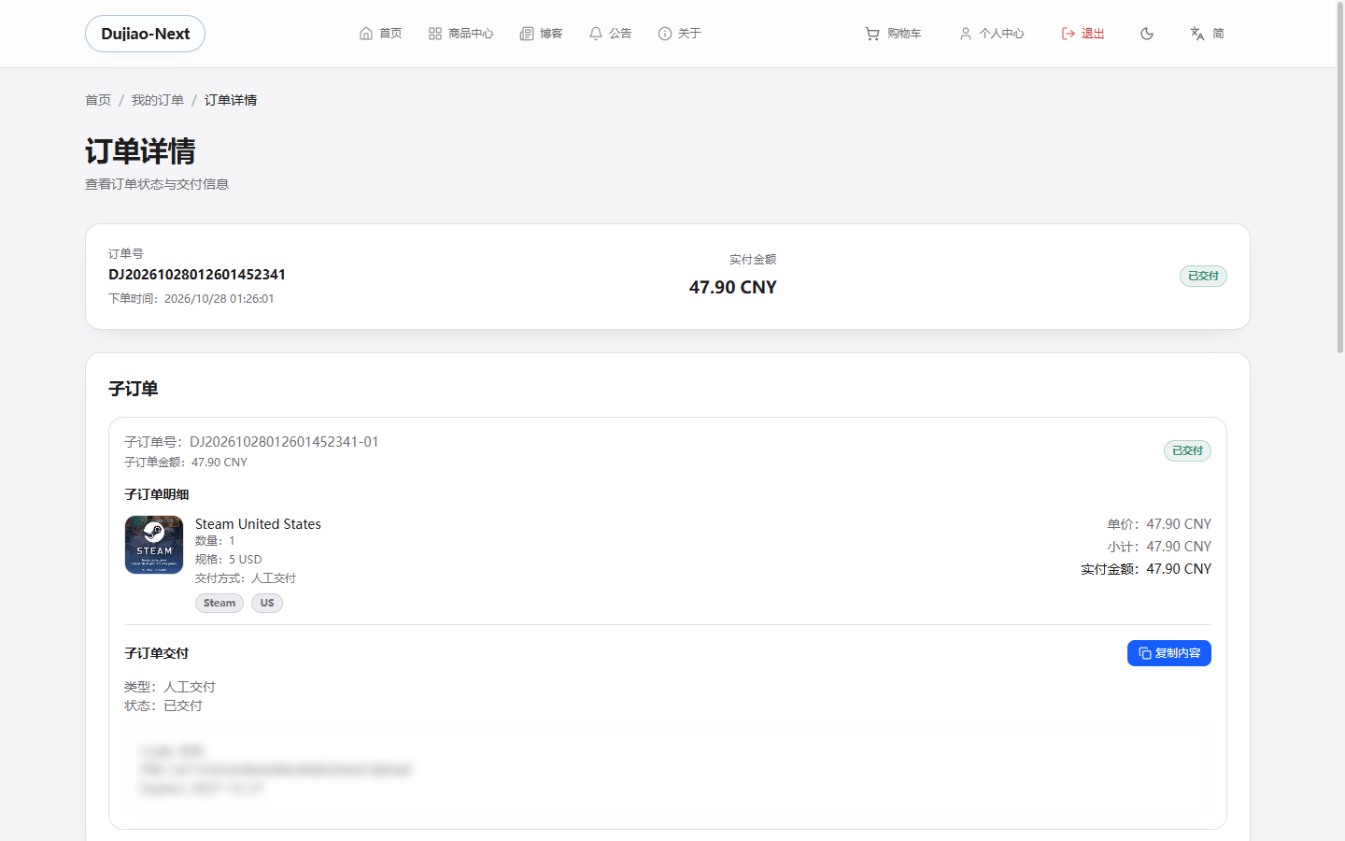Open the language switcher 简
Screen dimensions: 1345x841
tap(1207, 34)
